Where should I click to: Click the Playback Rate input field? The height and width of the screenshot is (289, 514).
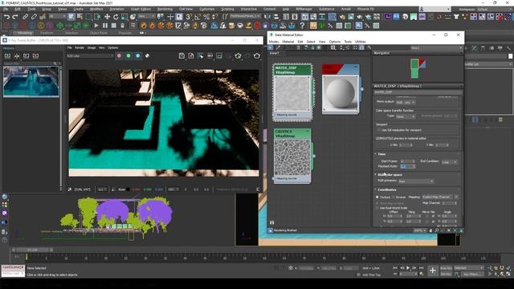click(x=407, y=166)
